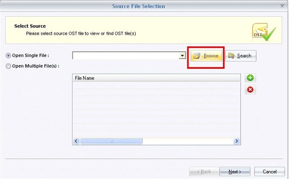Click the disabled Back button

[204, 172]
